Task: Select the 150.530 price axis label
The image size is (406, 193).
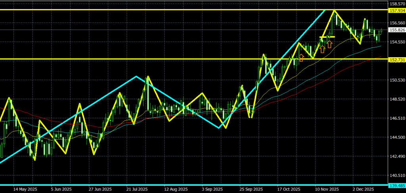Action: tap(397, 80)
